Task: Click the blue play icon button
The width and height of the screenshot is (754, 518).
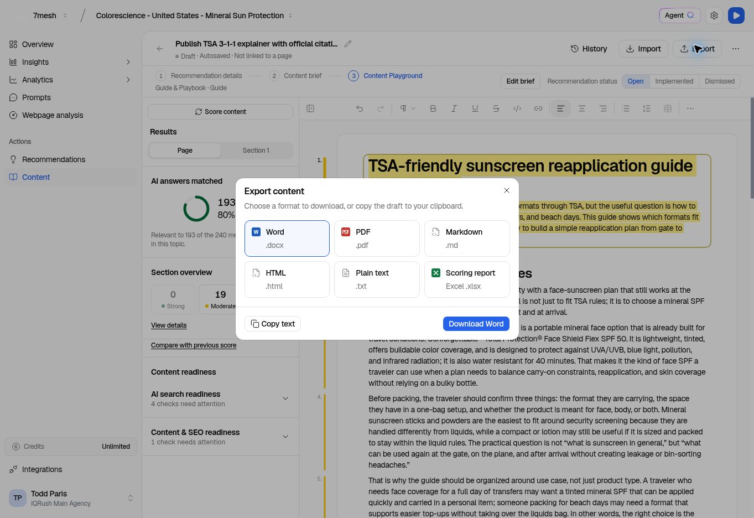Action: tap(736, 15)
